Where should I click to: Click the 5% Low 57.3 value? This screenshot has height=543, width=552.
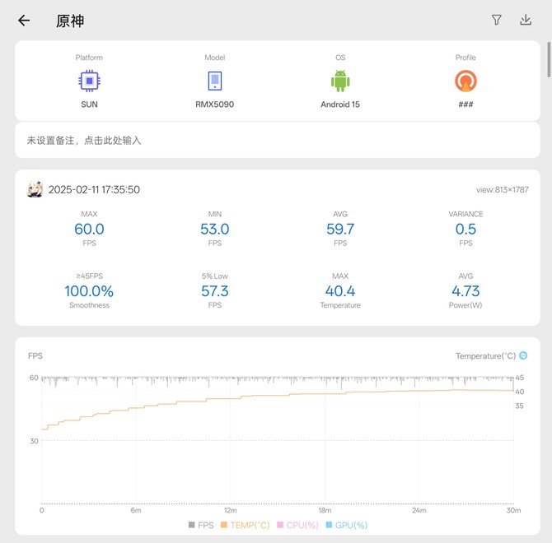click(x=215, y=291)
